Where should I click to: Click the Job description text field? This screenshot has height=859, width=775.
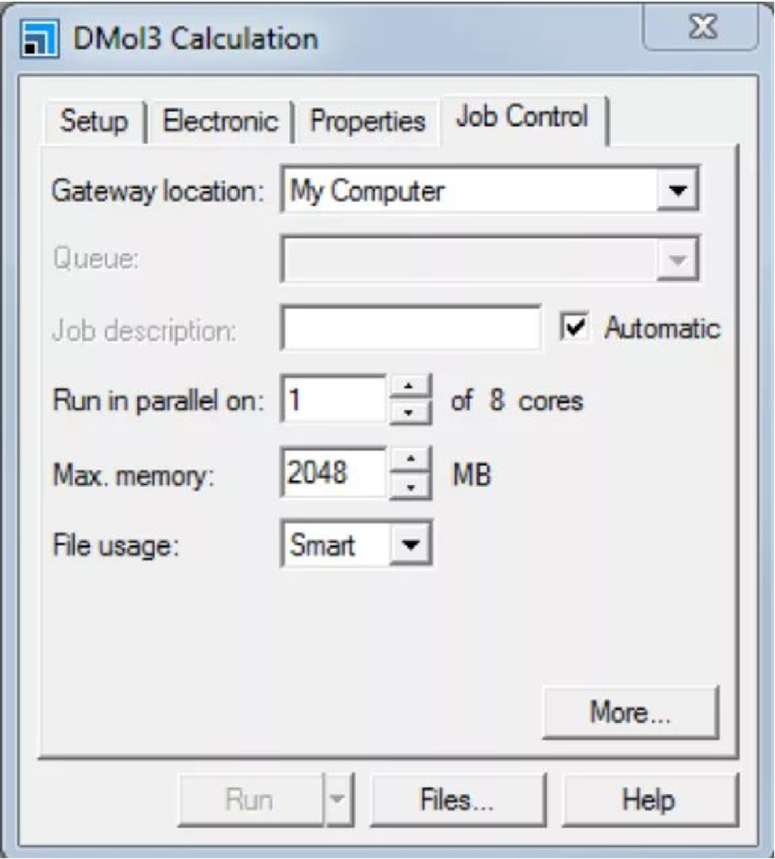pos(411,330)
